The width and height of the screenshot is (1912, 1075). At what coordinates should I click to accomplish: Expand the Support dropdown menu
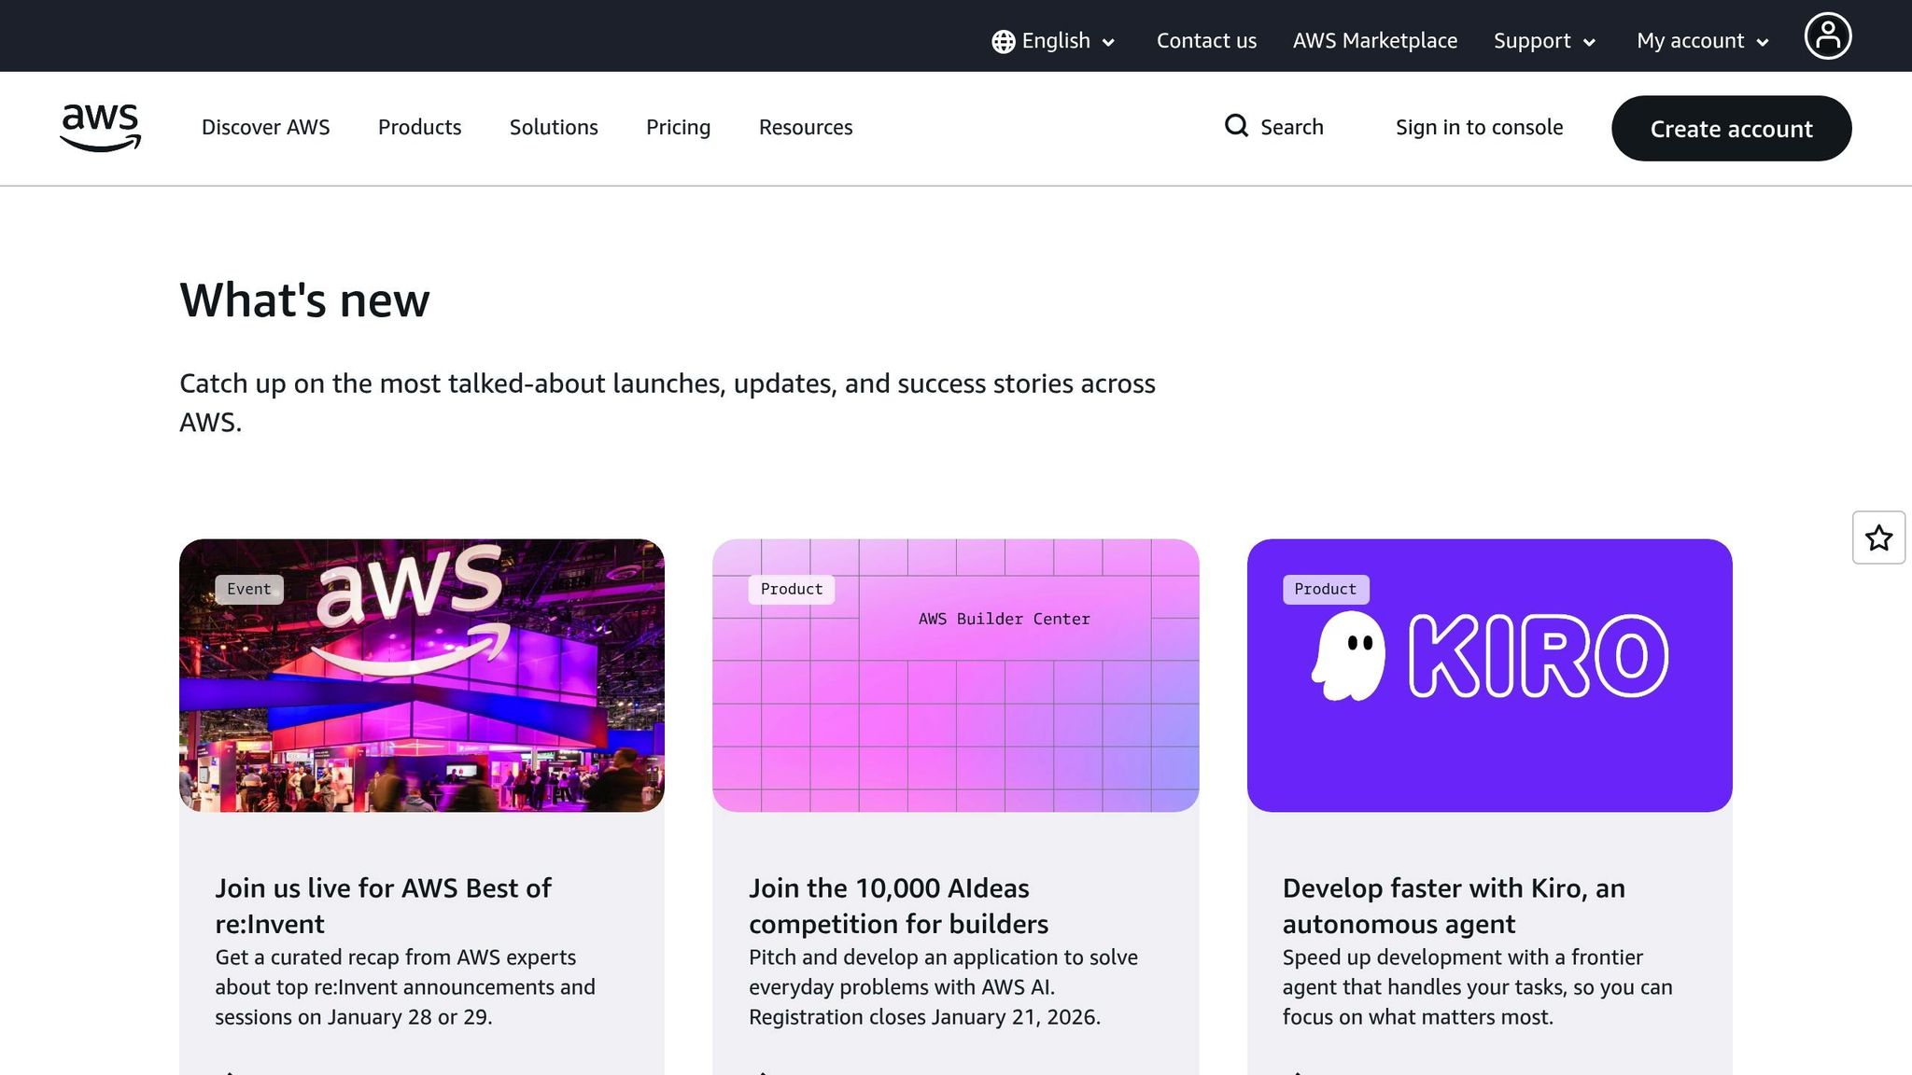pyautogui.click(x=1544, y=41)
